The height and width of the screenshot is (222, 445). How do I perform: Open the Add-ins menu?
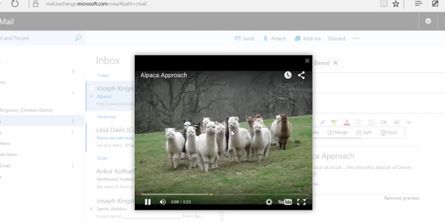pyautogui.click(x=308, y=38)
